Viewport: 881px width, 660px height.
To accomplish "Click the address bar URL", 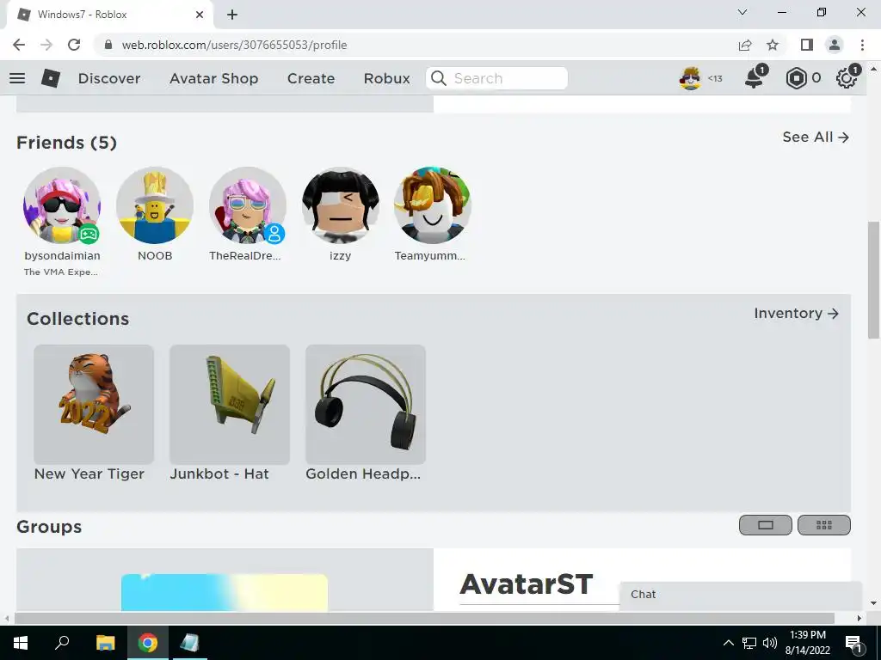I will pos(234,45).
